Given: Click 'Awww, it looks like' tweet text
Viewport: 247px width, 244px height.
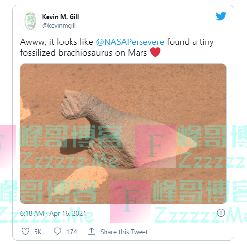Looking at the screenshot, I should click(x=57, y=42).
